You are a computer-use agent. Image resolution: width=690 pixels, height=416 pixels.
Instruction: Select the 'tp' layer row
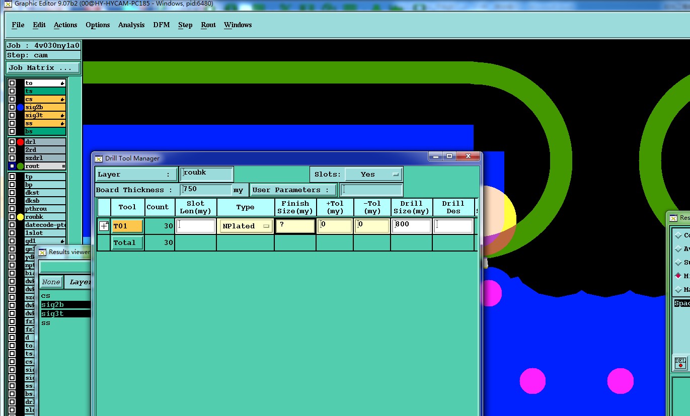45,177
